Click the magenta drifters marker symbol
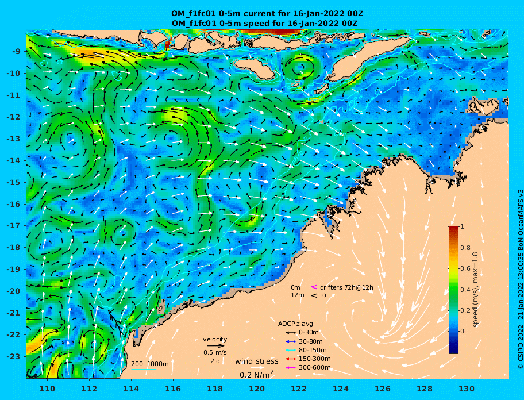 [x=314, y=287]
